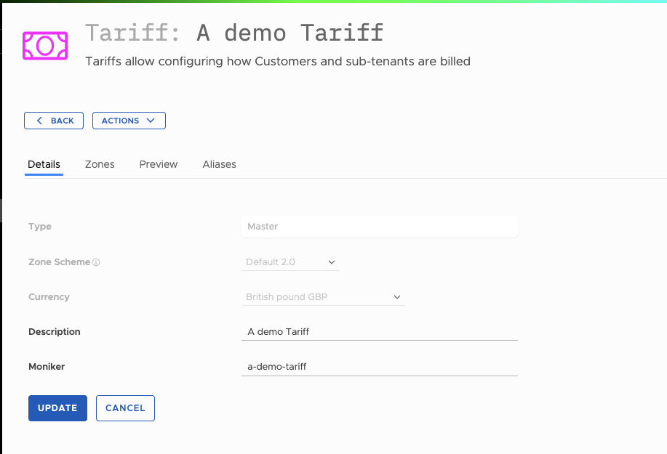Click the subtitle about how Customers are billed
667x454 pixels.
coord(278,61)
